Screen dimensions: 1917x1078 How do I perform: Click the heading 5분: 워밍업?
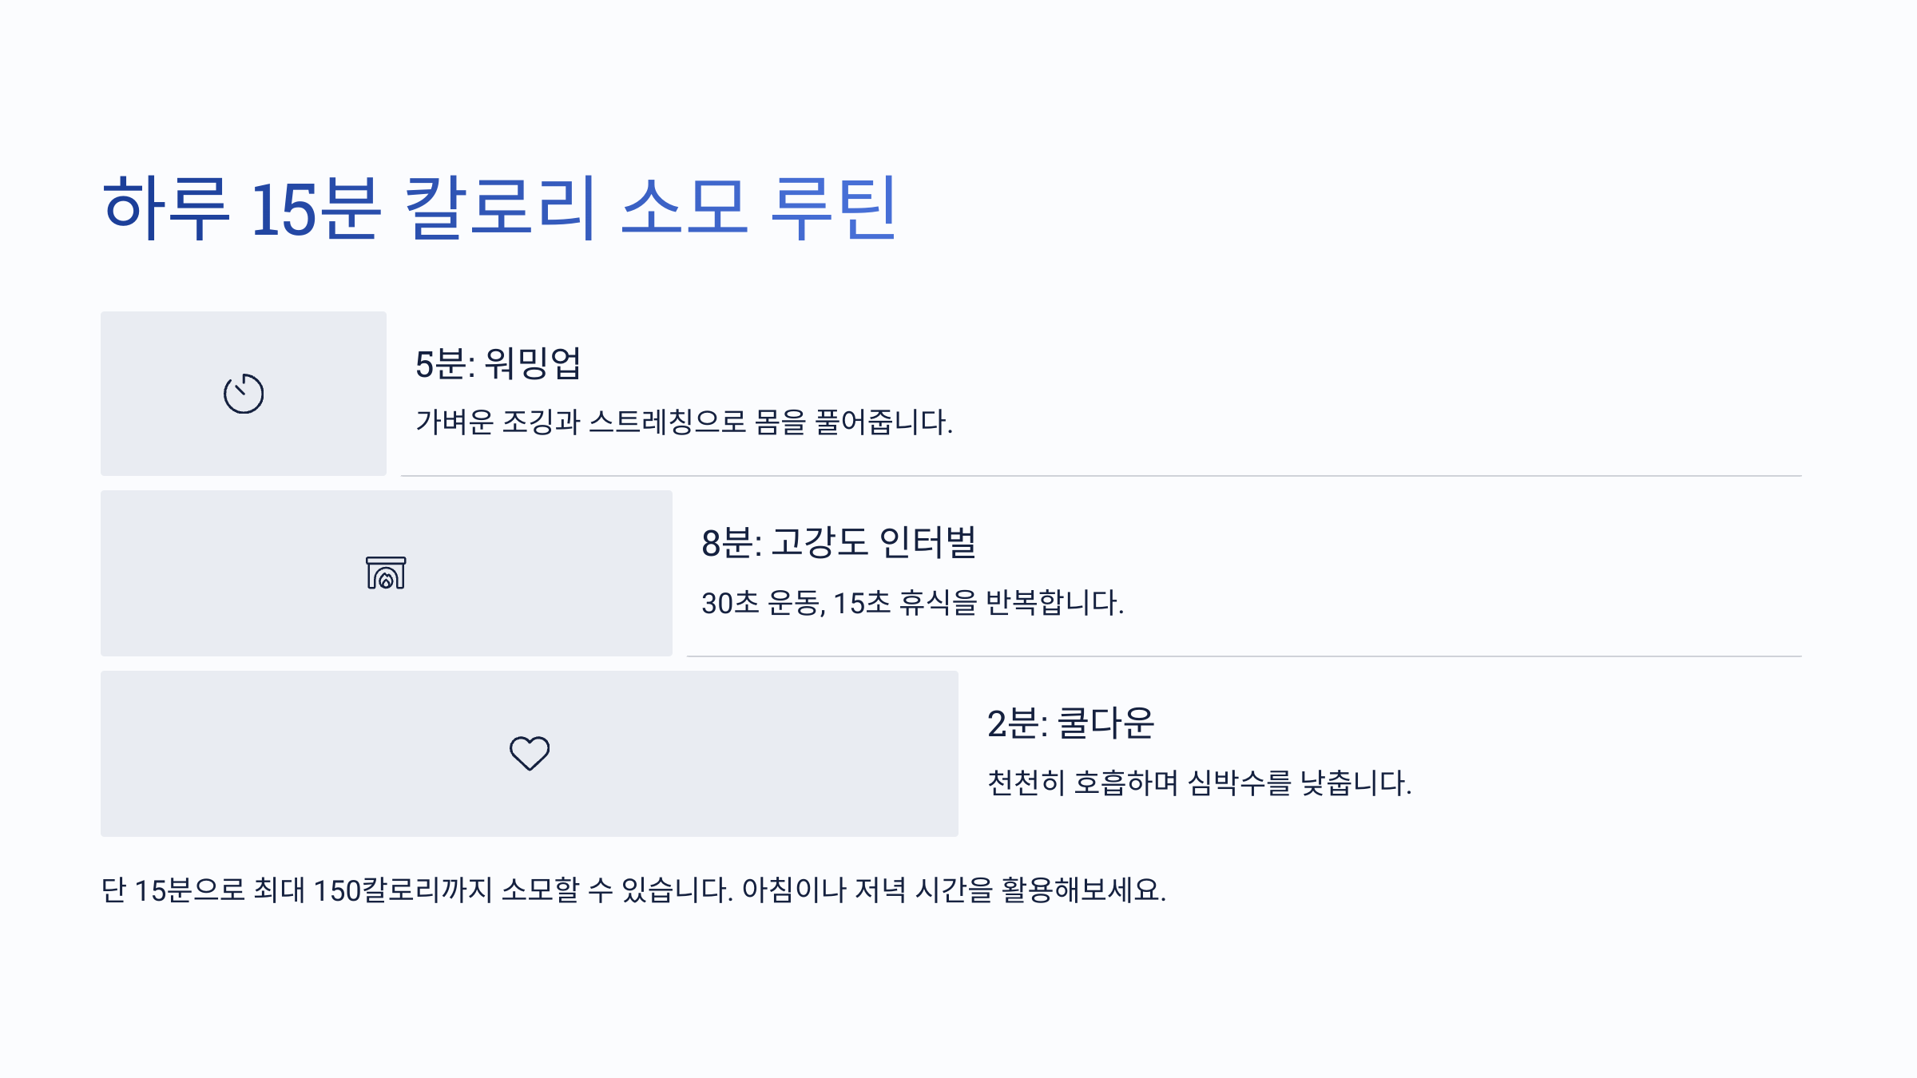point(498,364)
